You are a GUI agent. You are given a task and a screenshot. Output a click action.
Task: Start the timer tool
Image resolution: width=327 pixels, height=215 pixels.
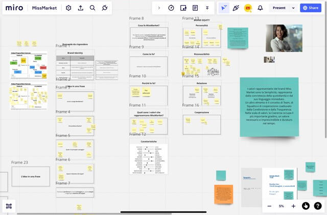coord(171,8)
